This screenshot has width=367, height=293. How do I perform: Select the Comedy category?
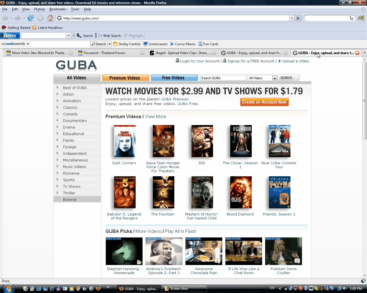(x=70, y=114)
